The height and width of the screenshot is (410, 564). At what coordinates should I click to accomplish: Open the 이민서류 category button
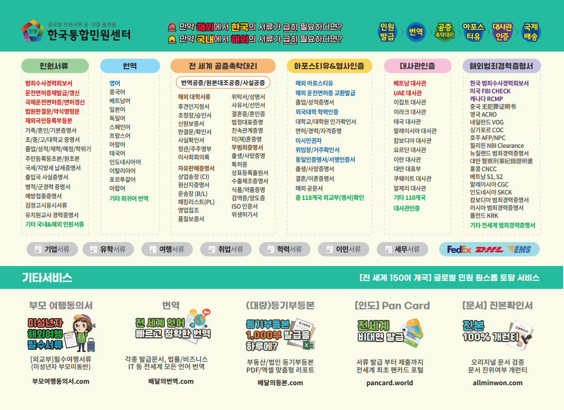coord(343,250)
